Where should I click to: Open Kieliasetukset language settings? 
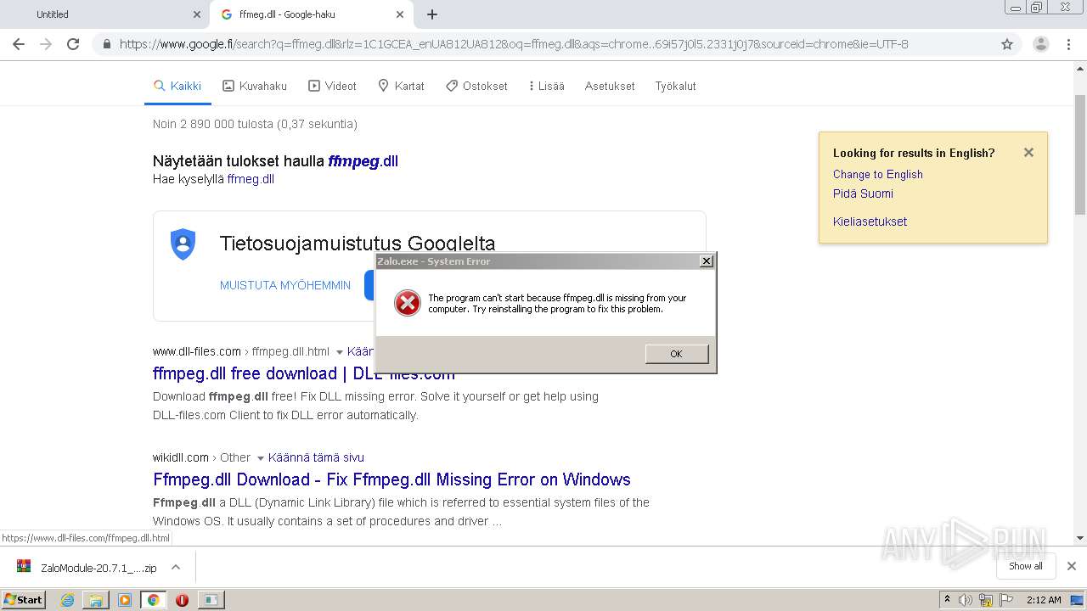(x=870, y=221)
